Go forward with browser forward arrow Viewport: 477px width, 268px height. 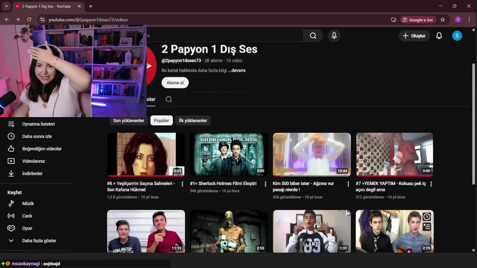[x=18, y=19]
